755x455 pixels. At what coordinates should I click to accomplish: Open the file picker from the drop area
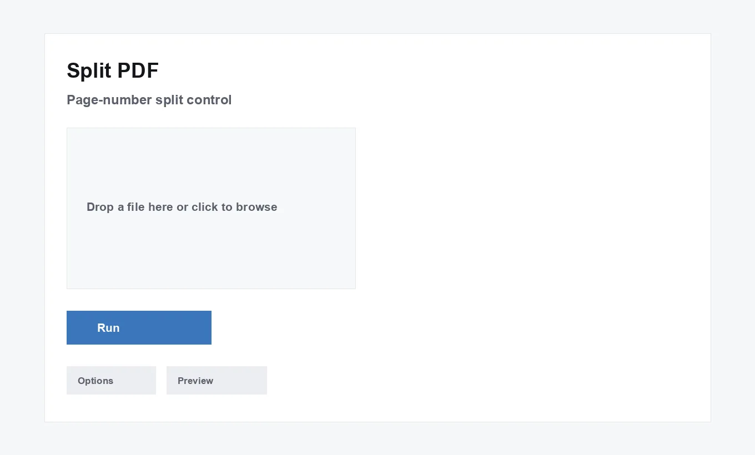tap(211, 208)
